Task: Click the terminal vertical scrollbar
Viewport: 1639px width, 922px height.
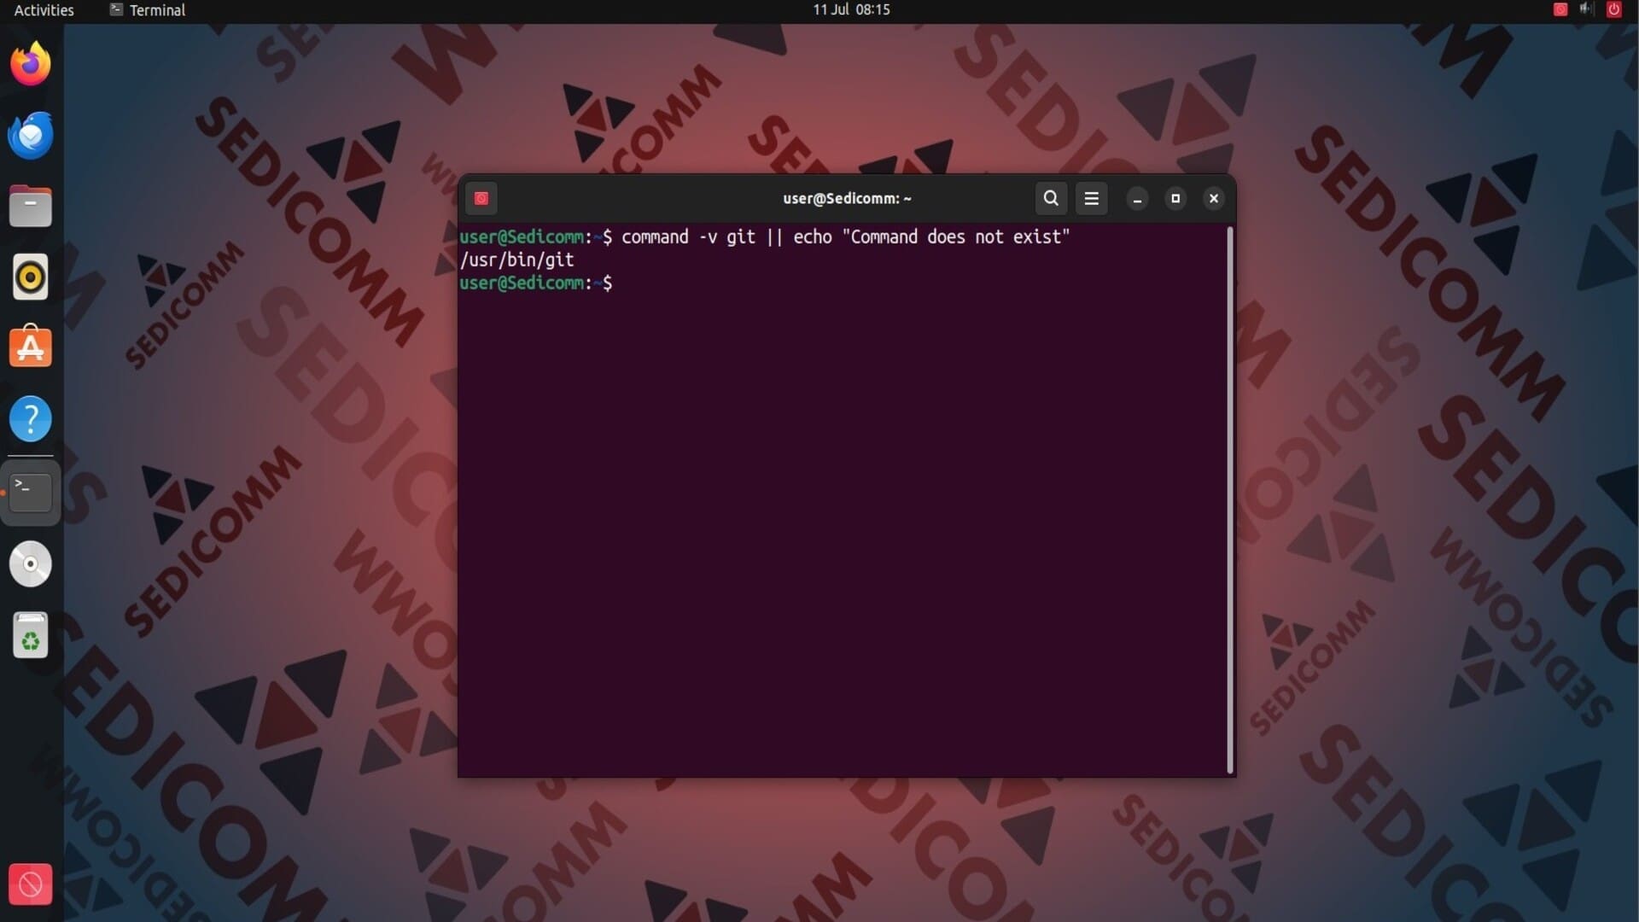Action: click(x=1230, y=499)
